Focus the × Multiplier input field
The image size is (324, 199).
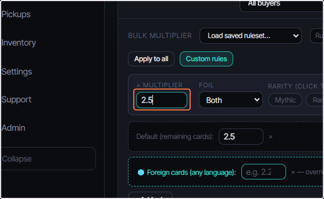[x=161, y=100]
